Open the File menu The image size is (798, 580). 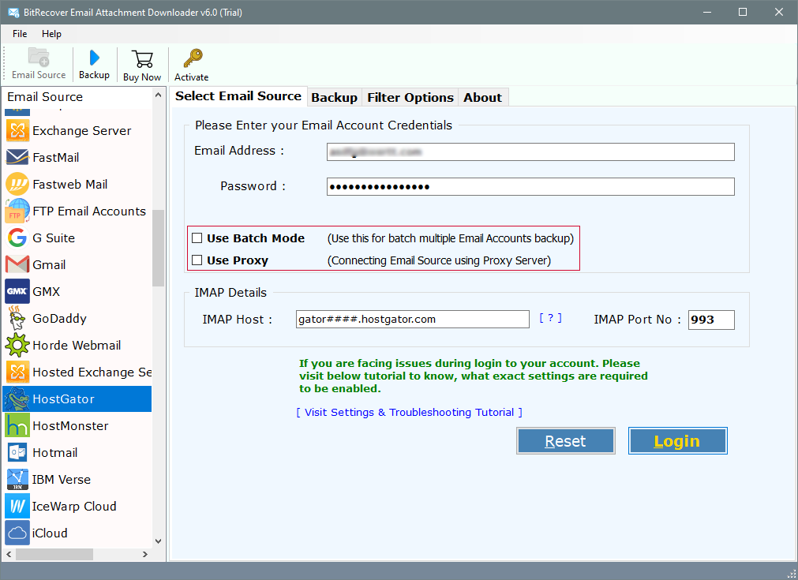point(20,34)
